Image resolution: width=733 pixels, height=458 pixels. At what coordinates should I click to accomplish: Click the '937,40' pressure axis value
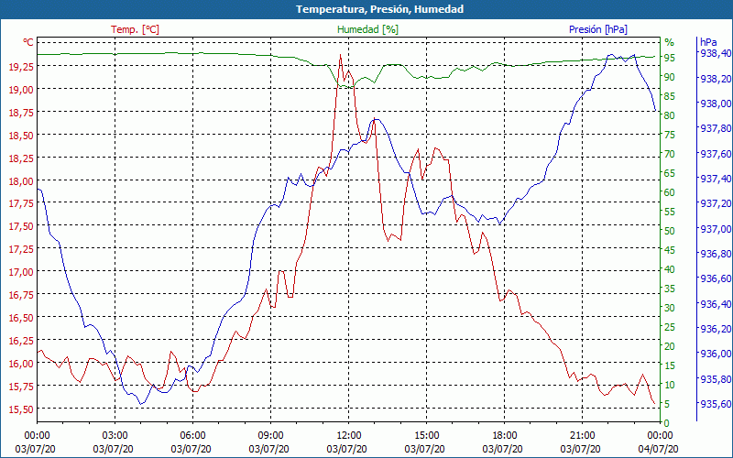pos(716,179)
